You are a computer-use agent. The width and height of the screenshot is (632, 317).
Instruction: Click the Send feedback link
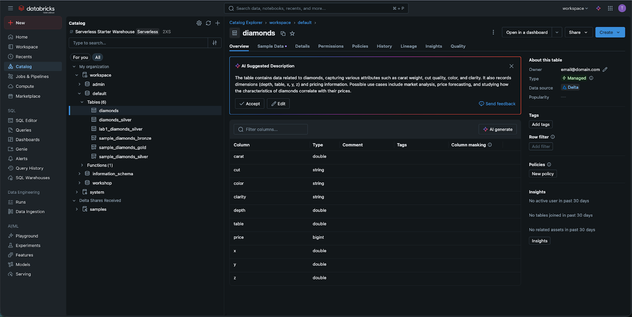(497, 104)
